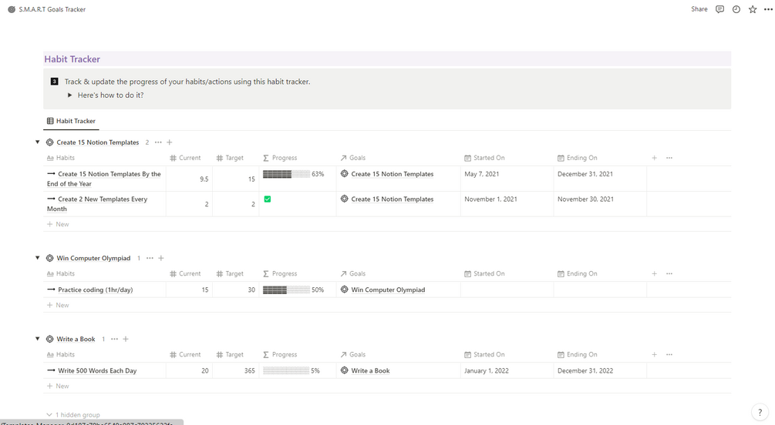
Task: Favorite this page with the star icon
Action: tap(753, 9)
